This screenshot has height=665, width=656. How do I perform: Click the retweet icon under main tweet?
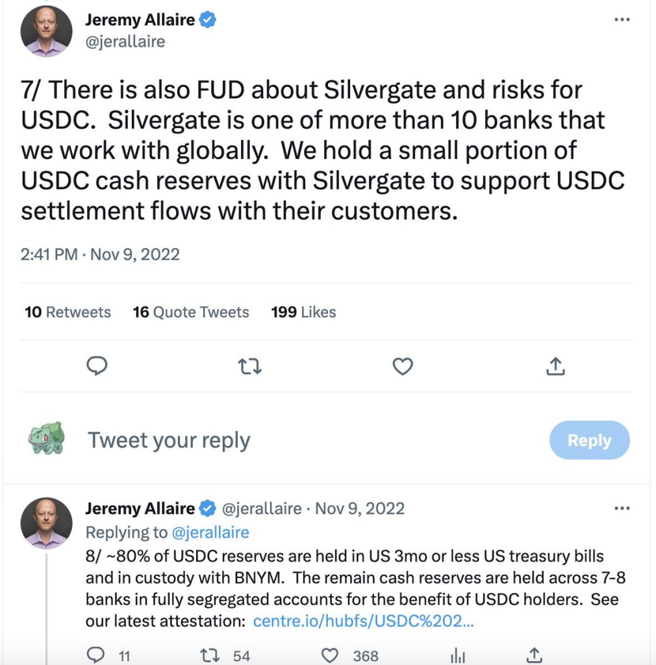250,366
